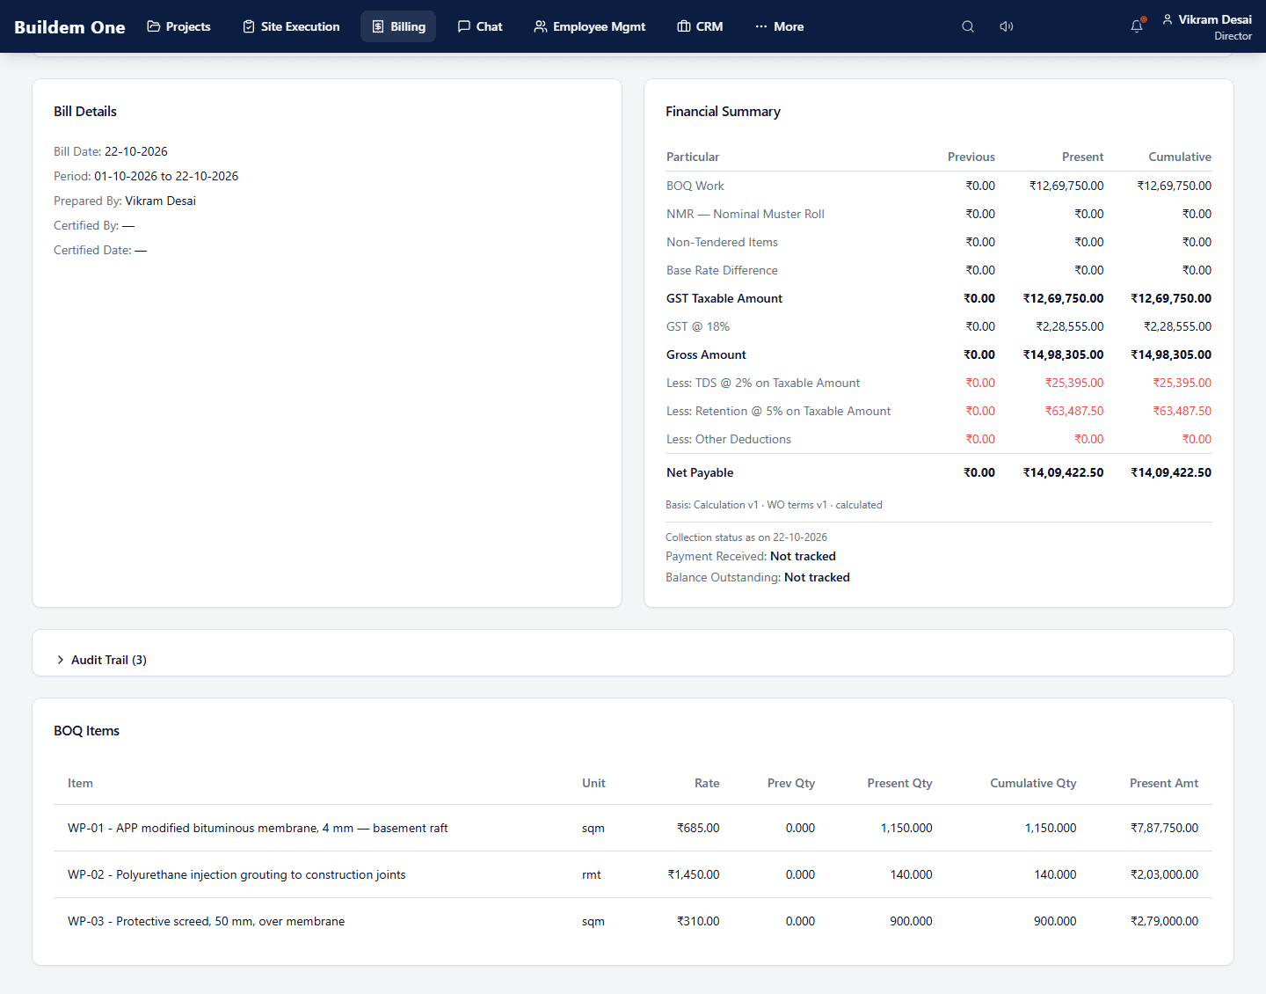Click the Buildem One logo
The image size is (1266, 994).
click(x=69, y=26)
